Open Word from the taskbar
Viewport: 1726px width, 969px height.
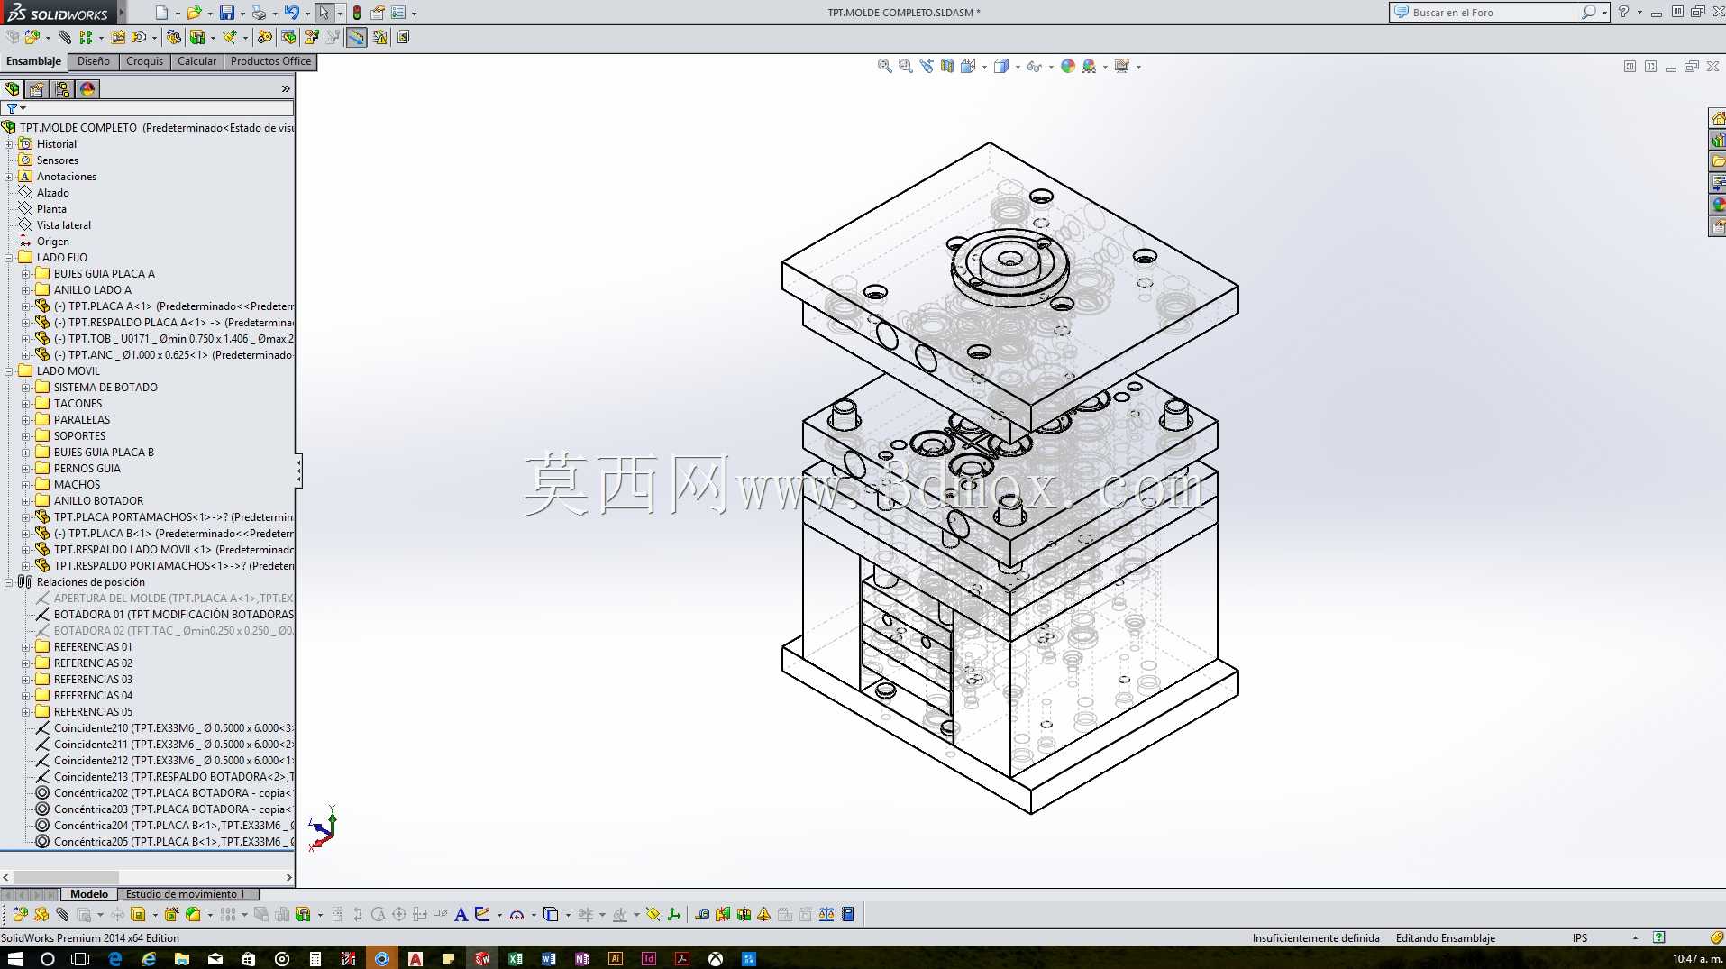coord(549,958)
